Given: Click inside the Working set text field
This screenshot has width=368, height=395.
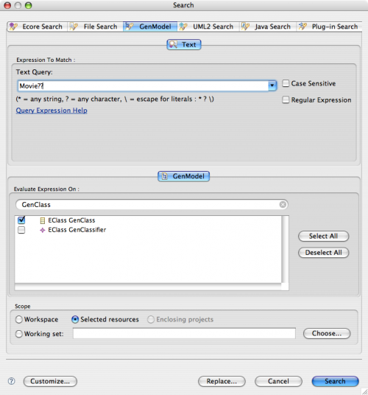Looking at the screenshot, I should [184, 334].
